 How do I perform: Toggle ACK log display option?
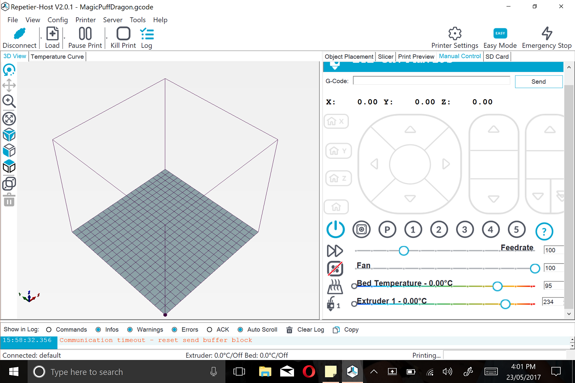tap(209, 330)
